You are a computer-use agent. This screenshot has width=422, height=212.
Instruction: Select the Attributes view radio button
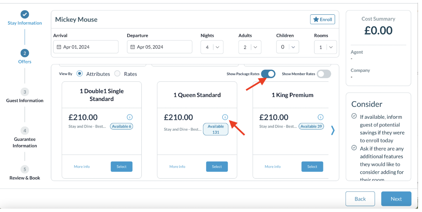(80, 74)
